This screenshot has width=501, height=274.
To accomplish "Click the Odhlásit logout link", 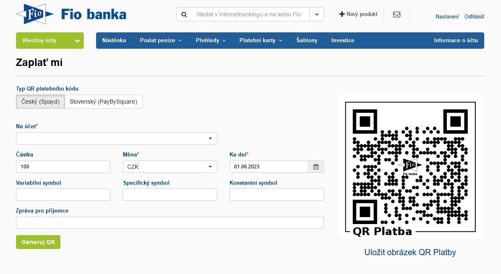I will pos(474,17).
